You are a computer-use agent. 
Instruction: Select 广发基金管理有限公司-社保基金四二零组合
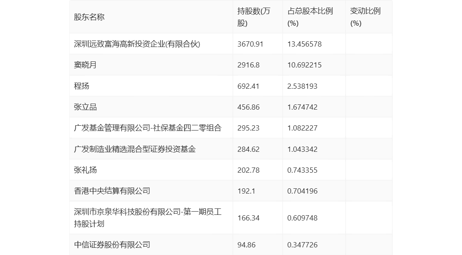click(x=148, y=128)
